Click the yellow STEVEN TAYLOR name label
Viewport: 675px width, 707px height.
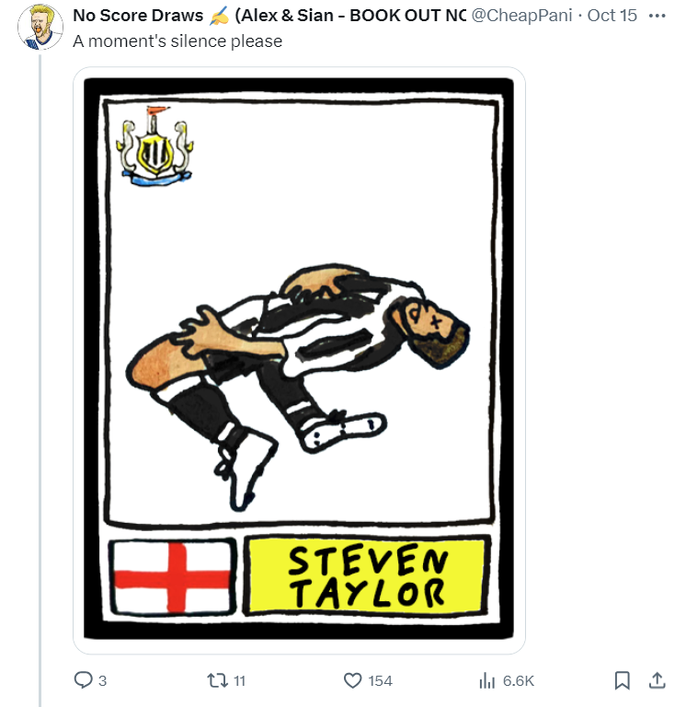pyautogui.click(x=367, y=575)
